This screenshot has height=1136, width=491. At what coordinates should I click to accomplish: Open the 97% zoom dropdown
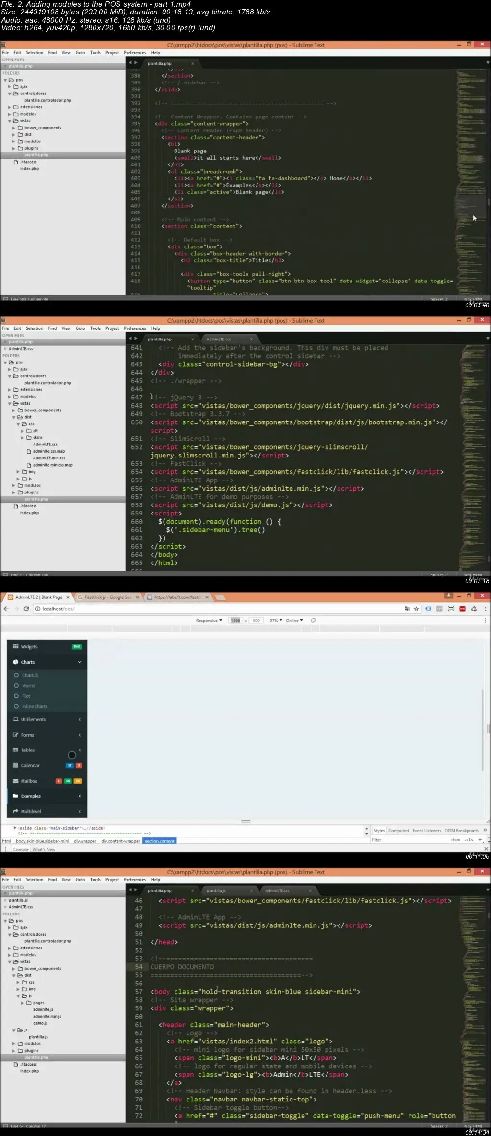pyautogui.click(x=276, y=621)
